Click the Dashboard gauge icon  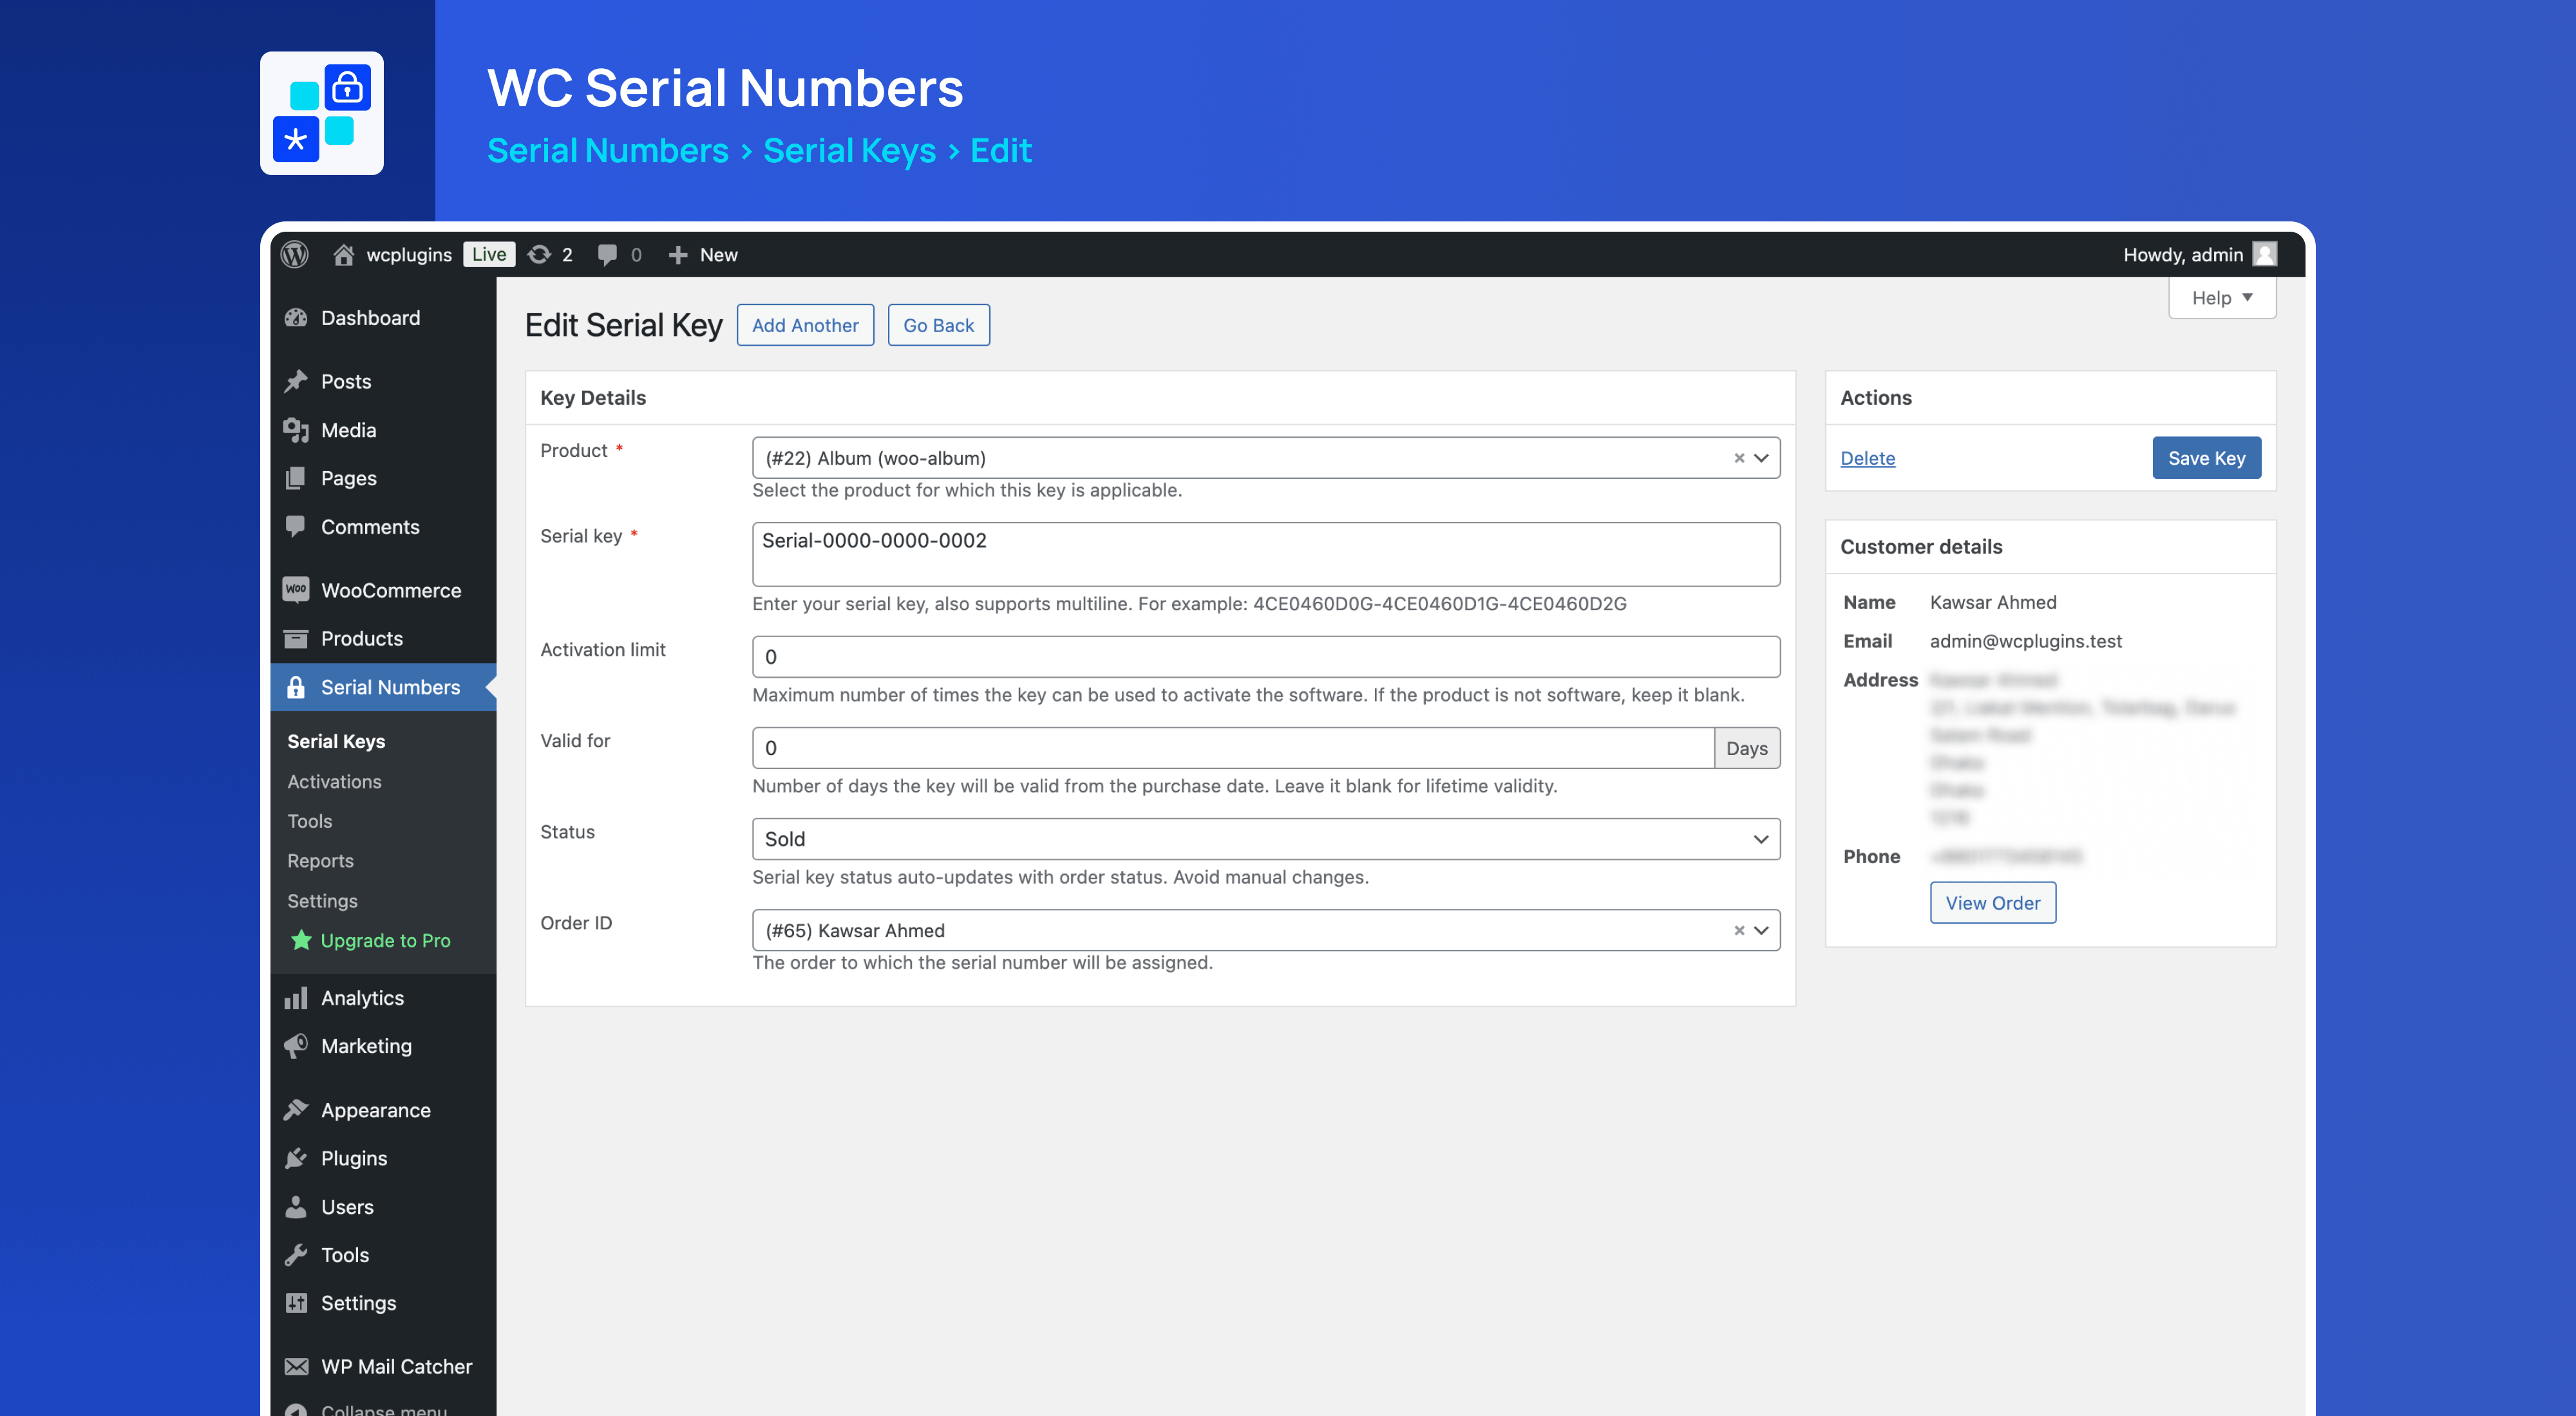296,318
